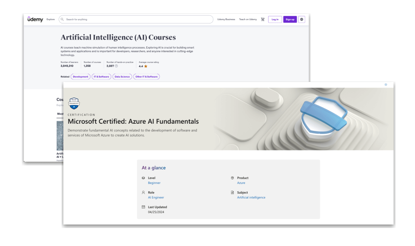Click the Log in button
This screenshot has height=246, width=415.
[x=275, y=19]
